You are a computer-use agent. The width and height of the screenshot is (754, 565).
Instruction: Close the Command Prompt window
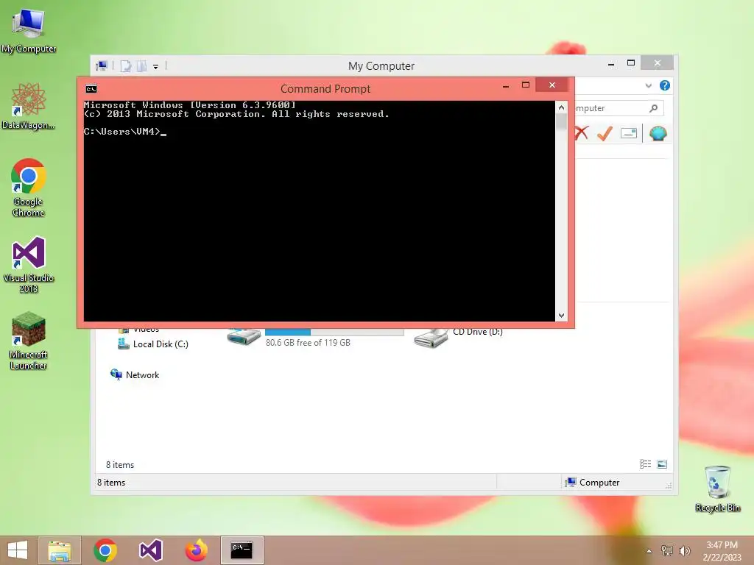pyautogui.click(x=552, y=85)
